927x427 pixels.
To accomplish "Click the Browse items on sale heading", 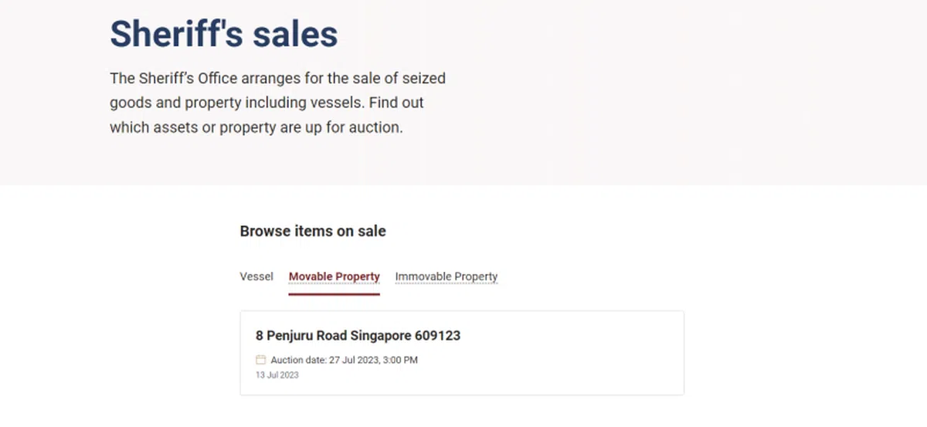I will tap(312, 231).
